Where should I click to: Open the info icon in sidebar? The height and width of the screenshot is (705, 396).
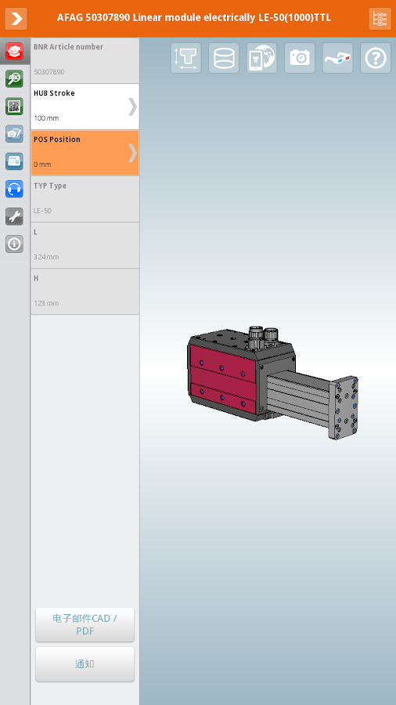pos(14,244)
